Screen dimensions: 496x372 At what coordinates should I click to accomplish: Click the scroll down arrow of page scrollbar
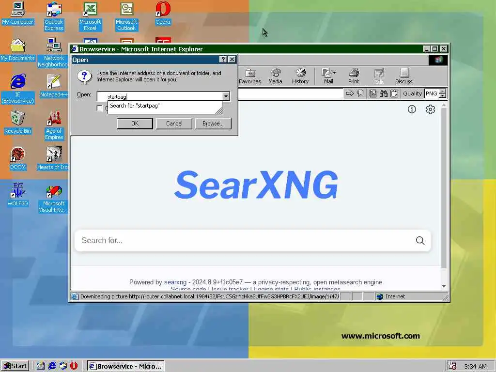pos(444,286)
